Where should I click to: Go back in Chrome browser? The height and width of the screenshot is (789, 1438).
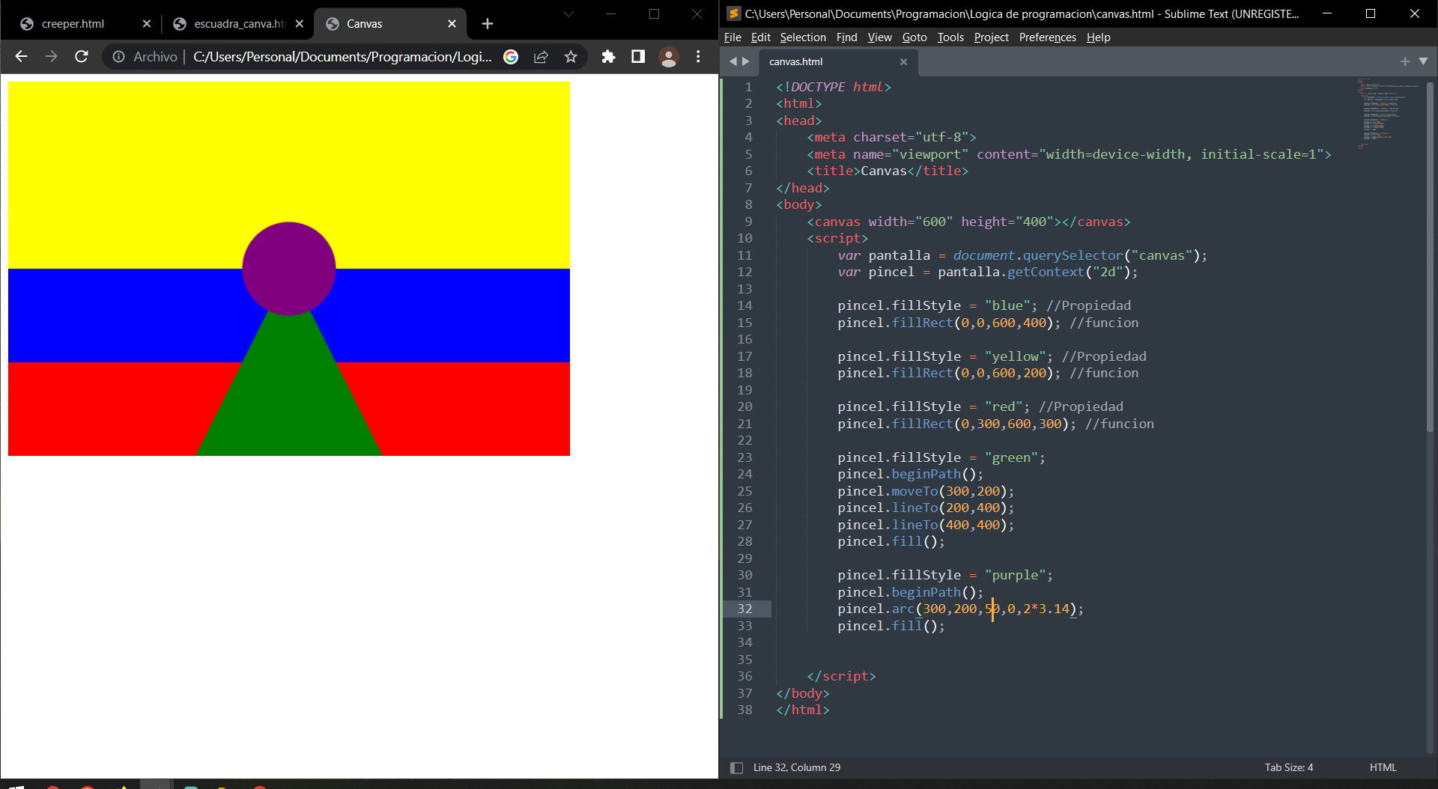pos(21,57)
